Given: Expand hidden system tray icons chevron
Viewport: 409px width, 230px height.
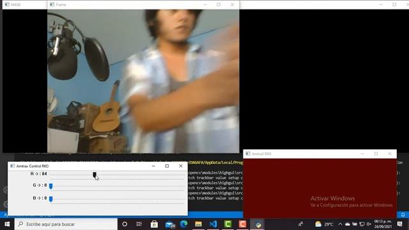Looking at the screenshot, I should (x=340, y=224).
